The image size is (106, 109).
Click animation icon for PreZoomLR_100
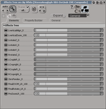pos(6,94)
